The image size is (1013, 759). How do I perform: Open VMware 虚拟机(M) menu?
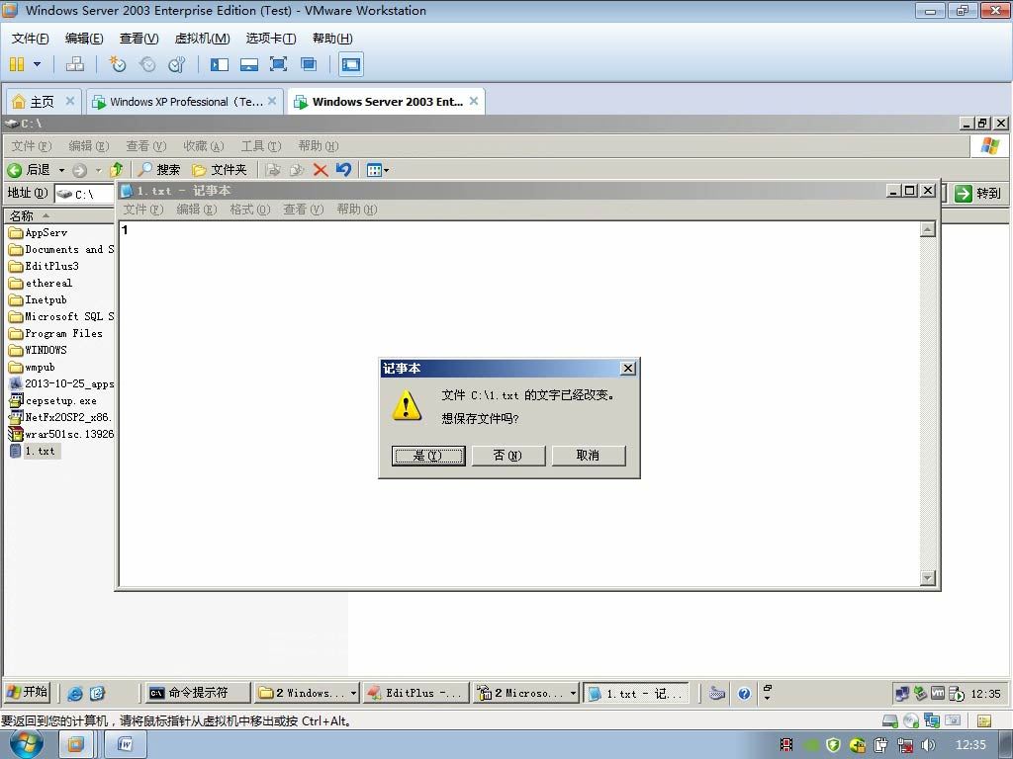click(202, 39)
